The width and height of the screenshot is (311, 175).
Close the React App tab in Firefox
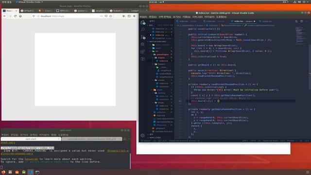pos(16,11)
